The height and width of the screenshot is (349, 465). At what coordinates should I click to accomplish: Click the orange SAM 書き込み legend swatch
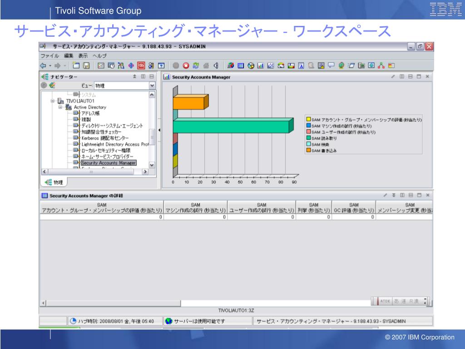308,150
